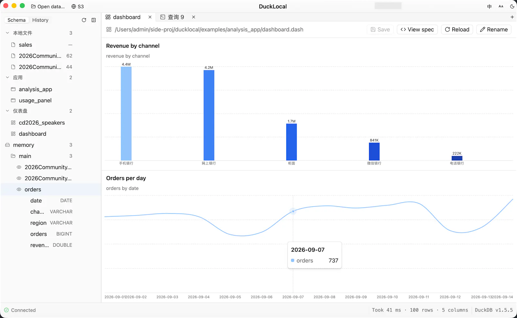Open the 查询 9 query tab
The height and width of the screenshot is (318, 517).
pyautogui.click(x=176, y=17)
